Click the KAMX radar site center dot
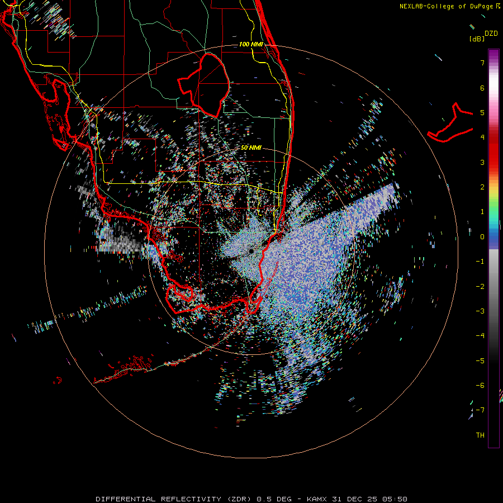 point(251,251)
